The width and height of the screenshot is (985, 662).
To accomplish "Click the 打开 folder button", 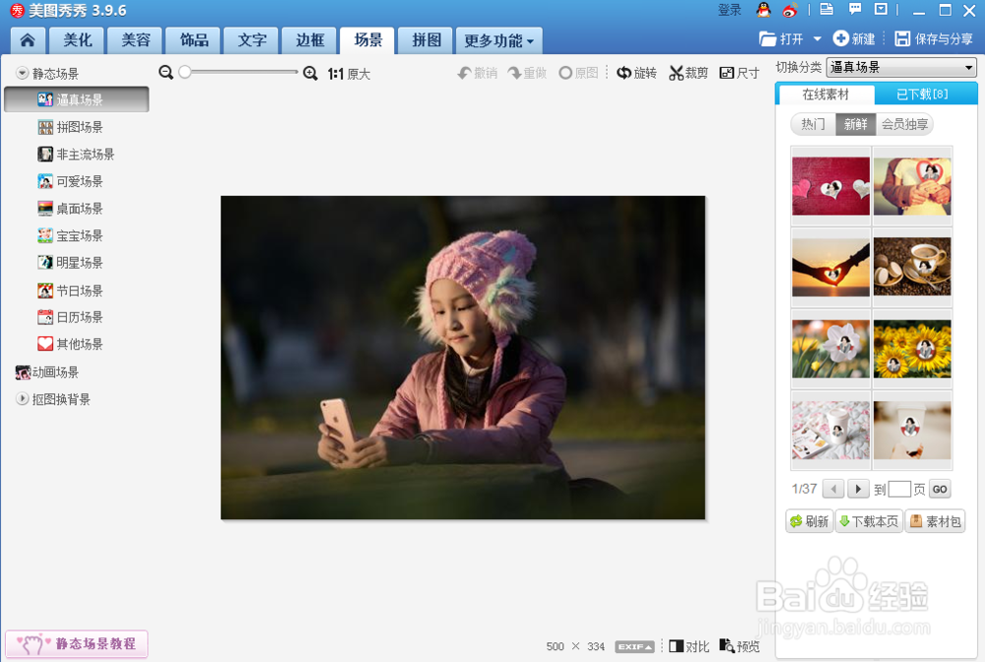I will [781, 39].
